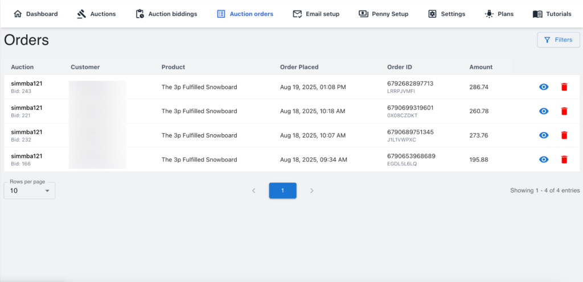The height and width of the screenshot is (282, 583).
Task: Switch to the Email setup tab
Action: click(315, 14)
